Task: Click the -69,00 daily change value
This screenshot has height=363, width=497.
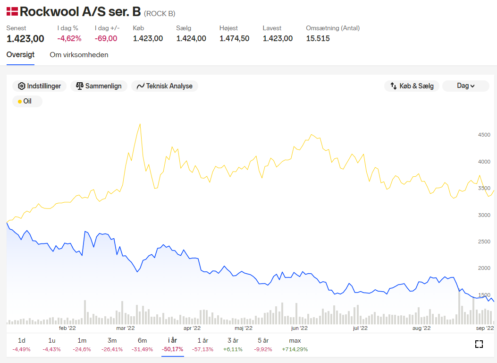Action: point(106,39)
